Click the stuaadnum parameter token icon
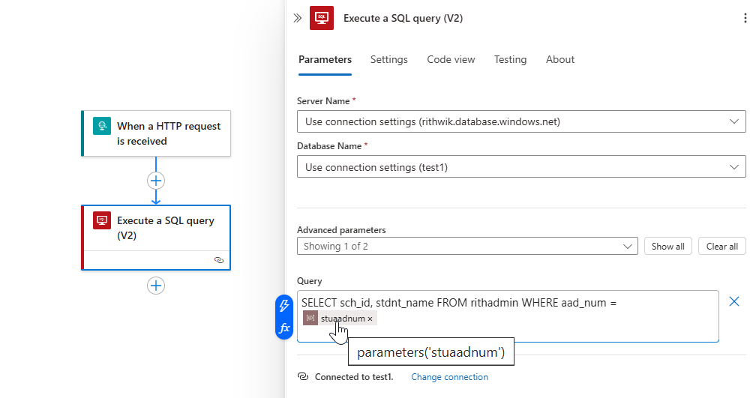753x398 pixels. point(310,318)
